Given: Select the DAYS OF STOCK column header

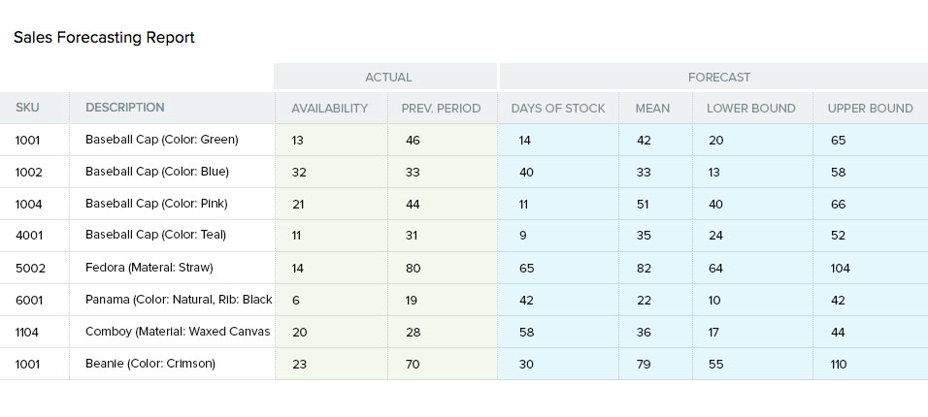Looking at the screenshot, I should click(558, 109).
